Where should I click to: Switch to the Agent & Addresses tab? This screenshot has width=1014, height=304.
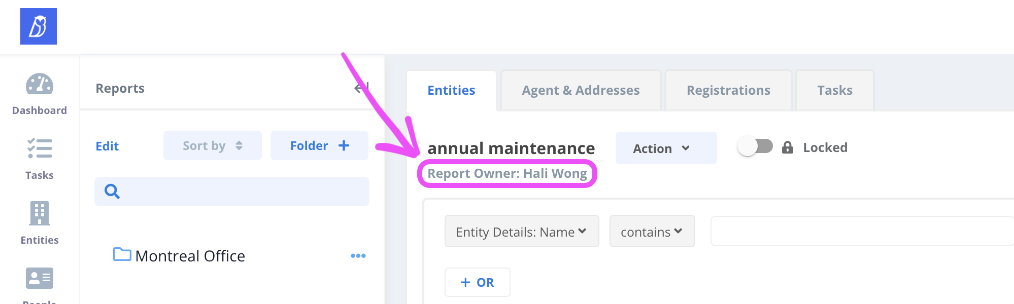coord(581,91)
